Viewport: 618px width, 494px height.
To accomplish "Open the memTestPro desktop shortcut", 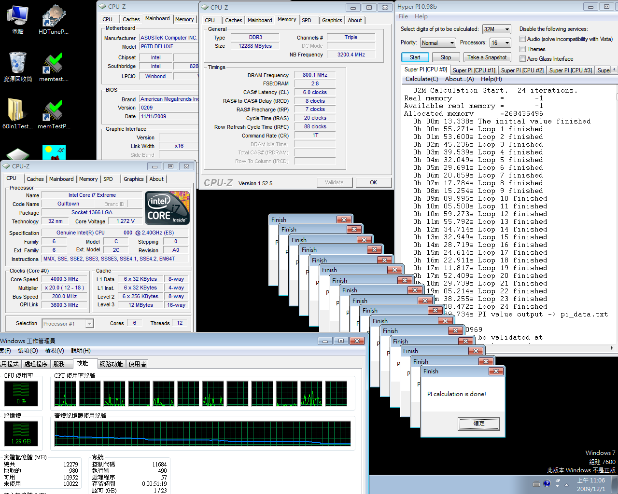I will tap(53, 114).
